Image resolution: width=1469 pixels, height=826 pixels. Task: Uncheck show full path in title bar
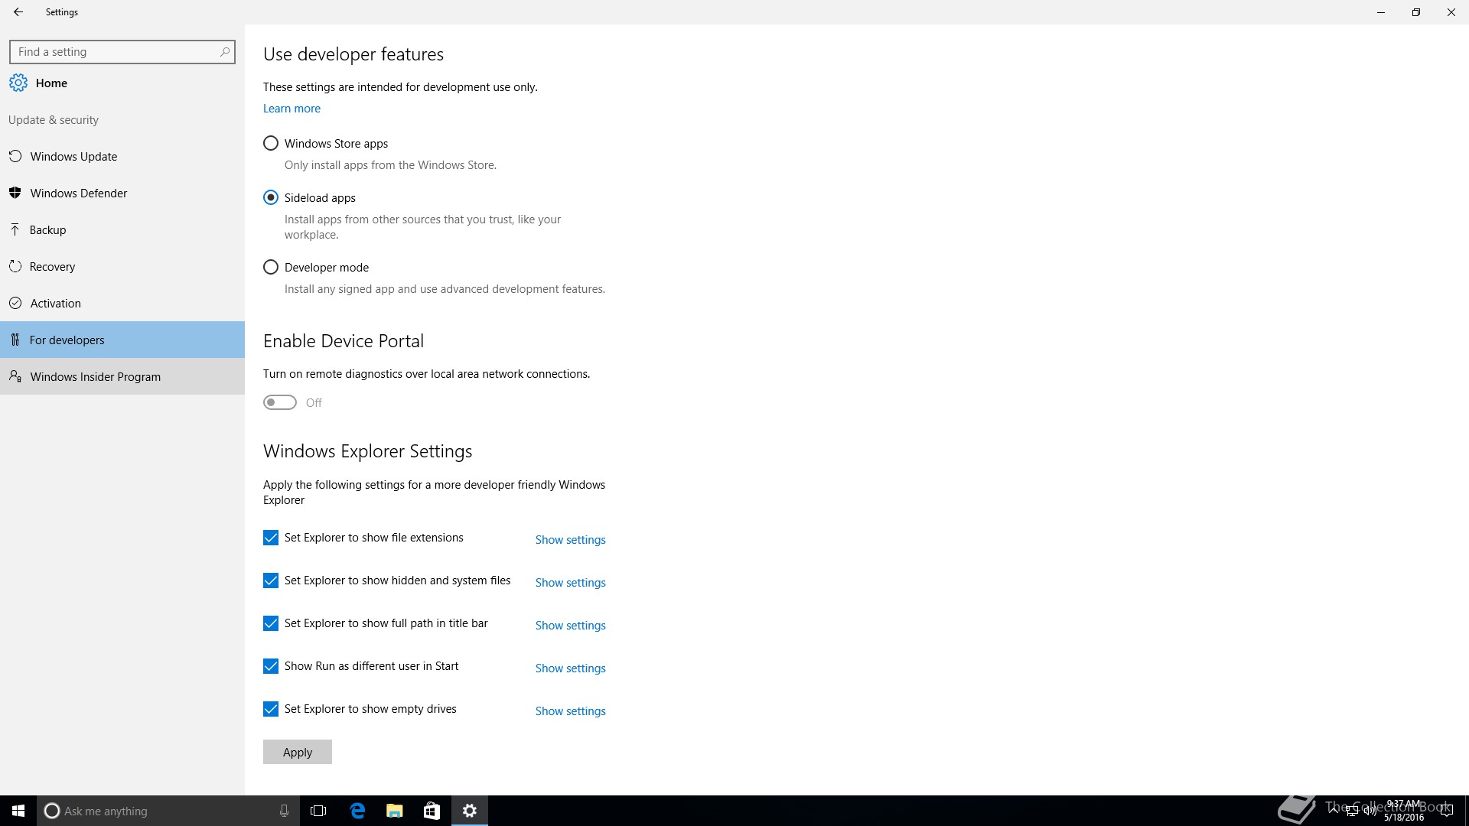[x=271, y=623]
